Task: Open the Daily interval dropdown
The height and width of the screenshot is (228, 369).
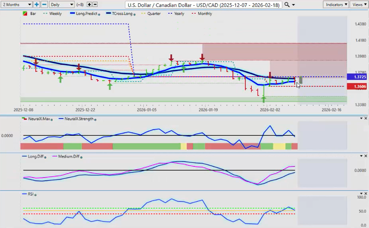Action: (61, 5)
